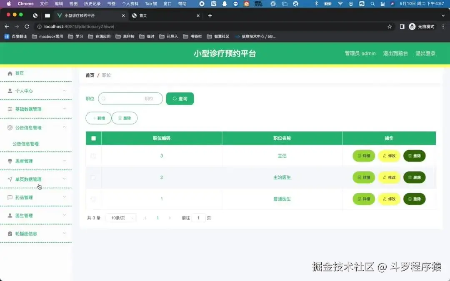Expand the 患者管理 menu chevron
This screenshot has height=281, width=450.
64,161
